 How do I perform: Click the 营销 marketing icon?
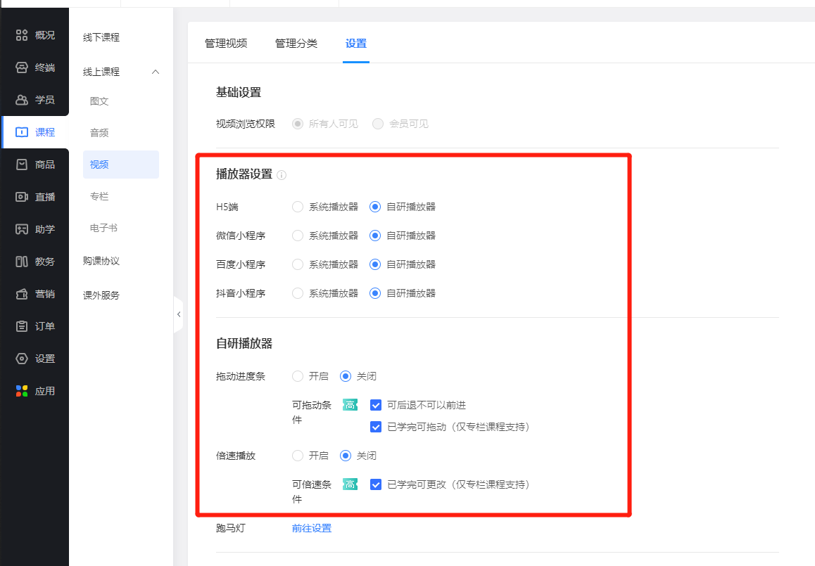22,294
